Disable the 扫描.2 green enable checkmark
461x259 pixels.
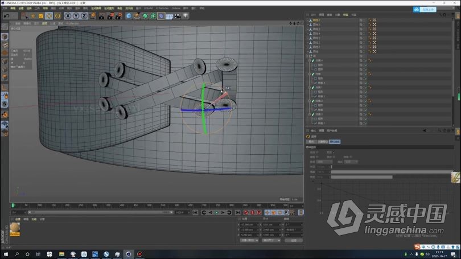pos(366,101)
